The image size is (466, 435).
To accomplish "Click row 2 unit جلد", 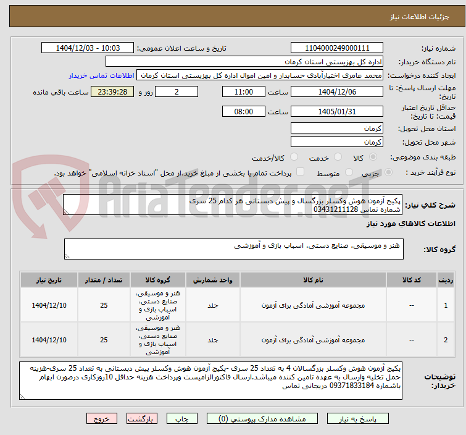I will (213, 340).
